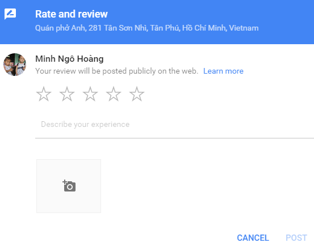Click the Quán phở Anh address text

click(x=147, y=28)
